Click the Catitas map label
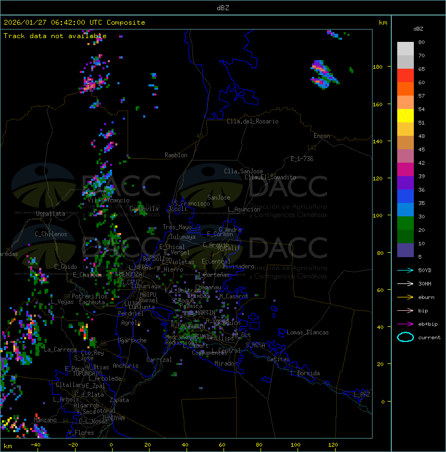The width and height of the screenshot is (446, 452). click(278, 359)
